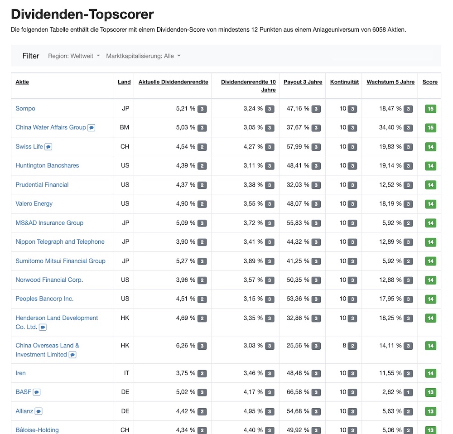
Task: Open Prudential Financial stock link
Action: 42,185
